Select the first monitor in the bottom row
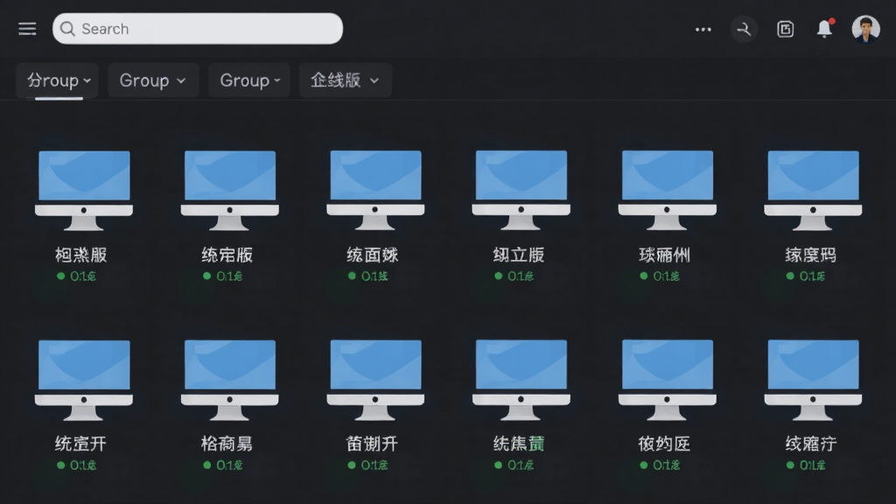This screenshot has width=896, height=504. point(84,380)
